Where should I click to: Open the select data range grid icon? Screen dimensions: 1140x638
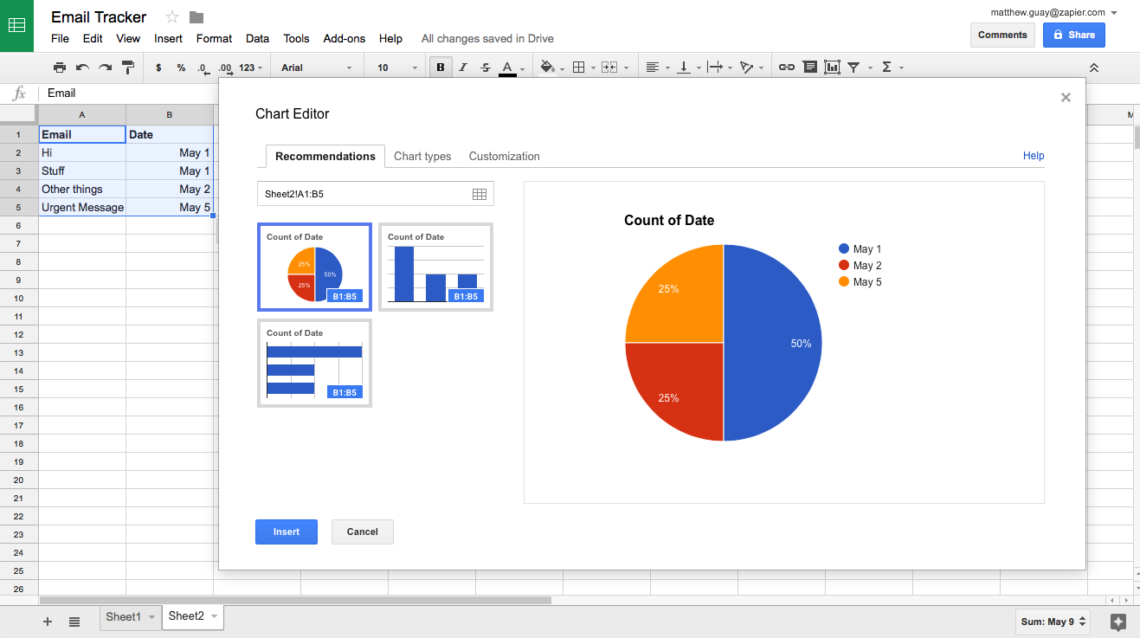point(480,194)
